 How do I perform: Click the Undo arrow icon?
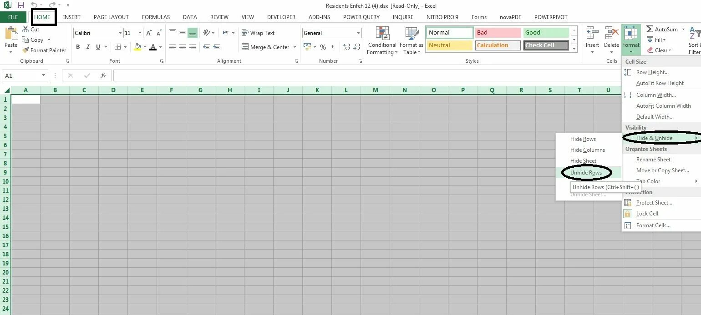[34, 5]
